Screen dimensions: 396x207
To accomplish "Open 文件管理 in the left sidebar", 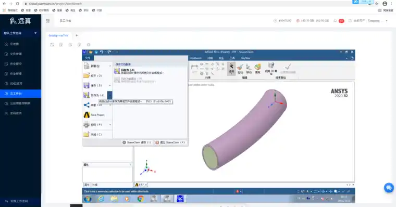I will (20, 54).
